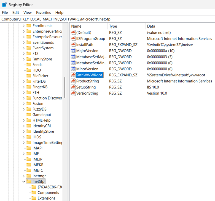Click the IMEKR folder icon
Viewport: 215px width, 201px height.
click(29, 165)
